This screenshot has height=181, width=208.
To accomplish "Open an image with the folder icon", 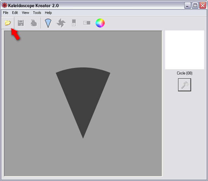I will (x=7, y=23).
